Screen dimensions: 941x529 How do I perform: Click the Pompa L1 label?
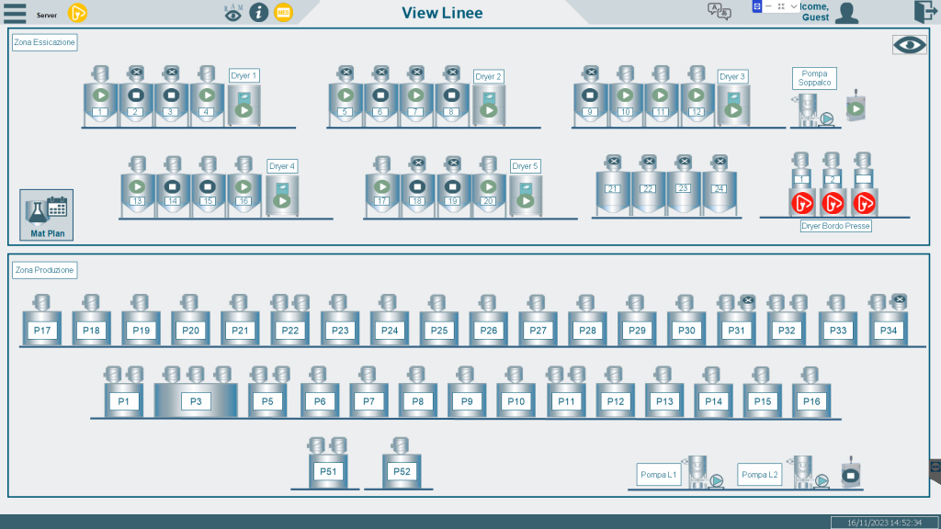pyautogui.click(x=659, y=475)
